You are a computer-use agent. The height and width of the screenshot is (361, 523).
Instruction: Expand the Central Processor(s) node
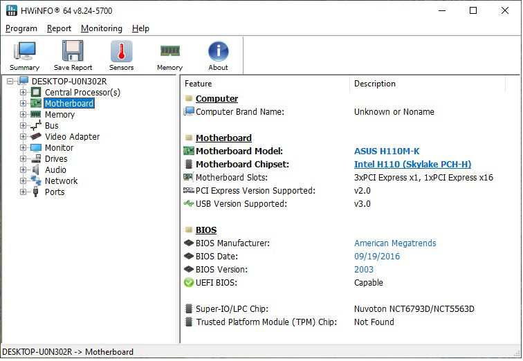23,93
